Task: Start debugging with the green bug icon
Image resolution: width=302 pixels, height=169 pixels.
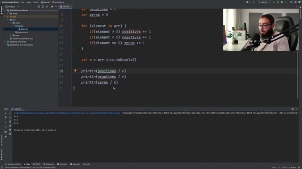Action: coord(278,2)
